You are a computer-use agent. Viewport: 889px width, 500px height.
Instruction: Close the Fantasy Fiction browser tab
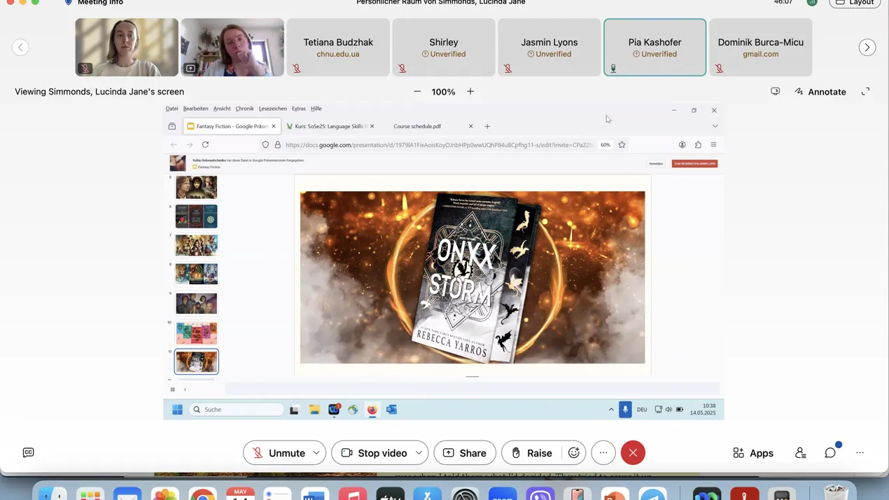(274, 127)
